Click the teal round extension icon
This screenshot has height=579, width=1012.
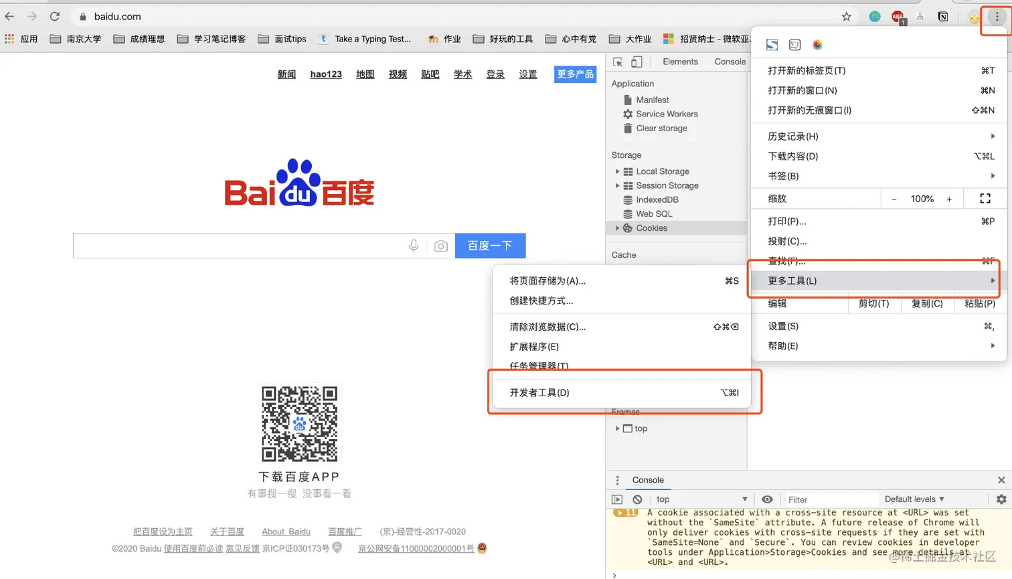click(875, 17)
